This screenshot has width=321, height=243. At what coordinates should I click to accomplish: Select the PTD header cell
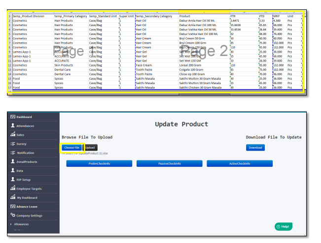(265, 16)
